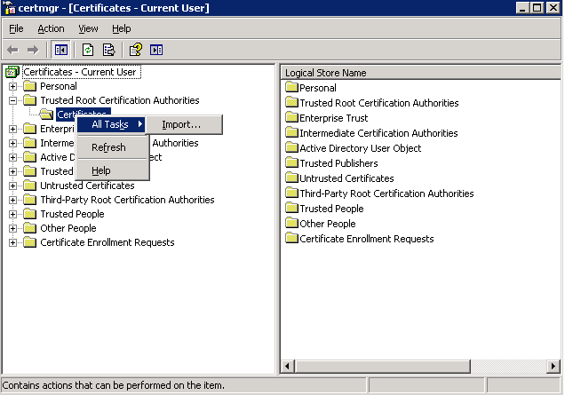This screenshot has width=565, height=395.
Task: Open the File menu
Action: coord(16,28)
